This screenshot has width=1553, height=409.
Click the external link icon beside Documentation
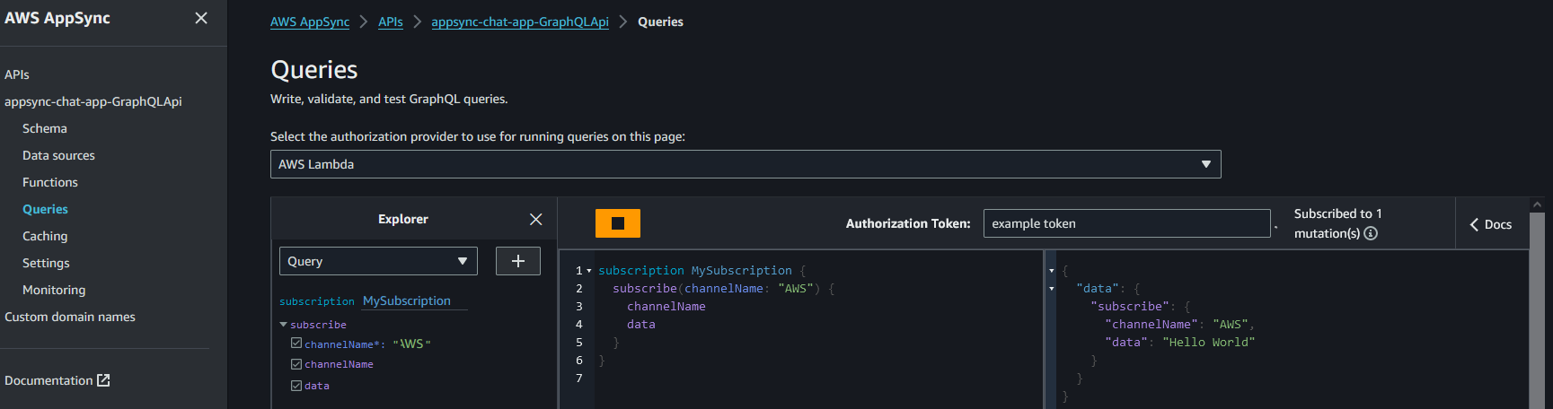[103, 380]
